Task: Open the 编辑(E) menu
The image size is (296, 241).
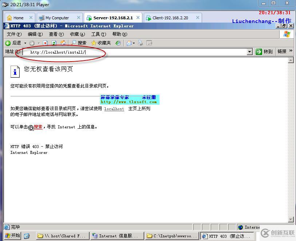Action: tap(35, 34)
